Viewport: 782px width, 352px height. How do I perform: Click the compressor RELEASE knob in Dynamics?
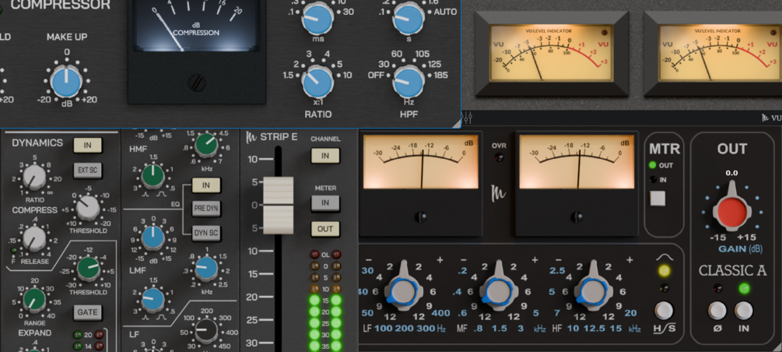34,238
